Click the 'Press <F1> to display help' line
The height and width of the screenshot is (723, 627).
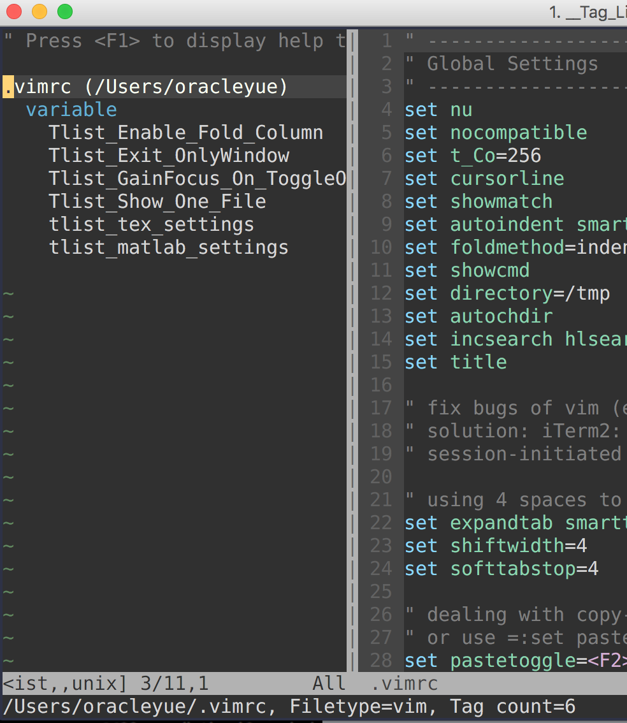(175, 41)
